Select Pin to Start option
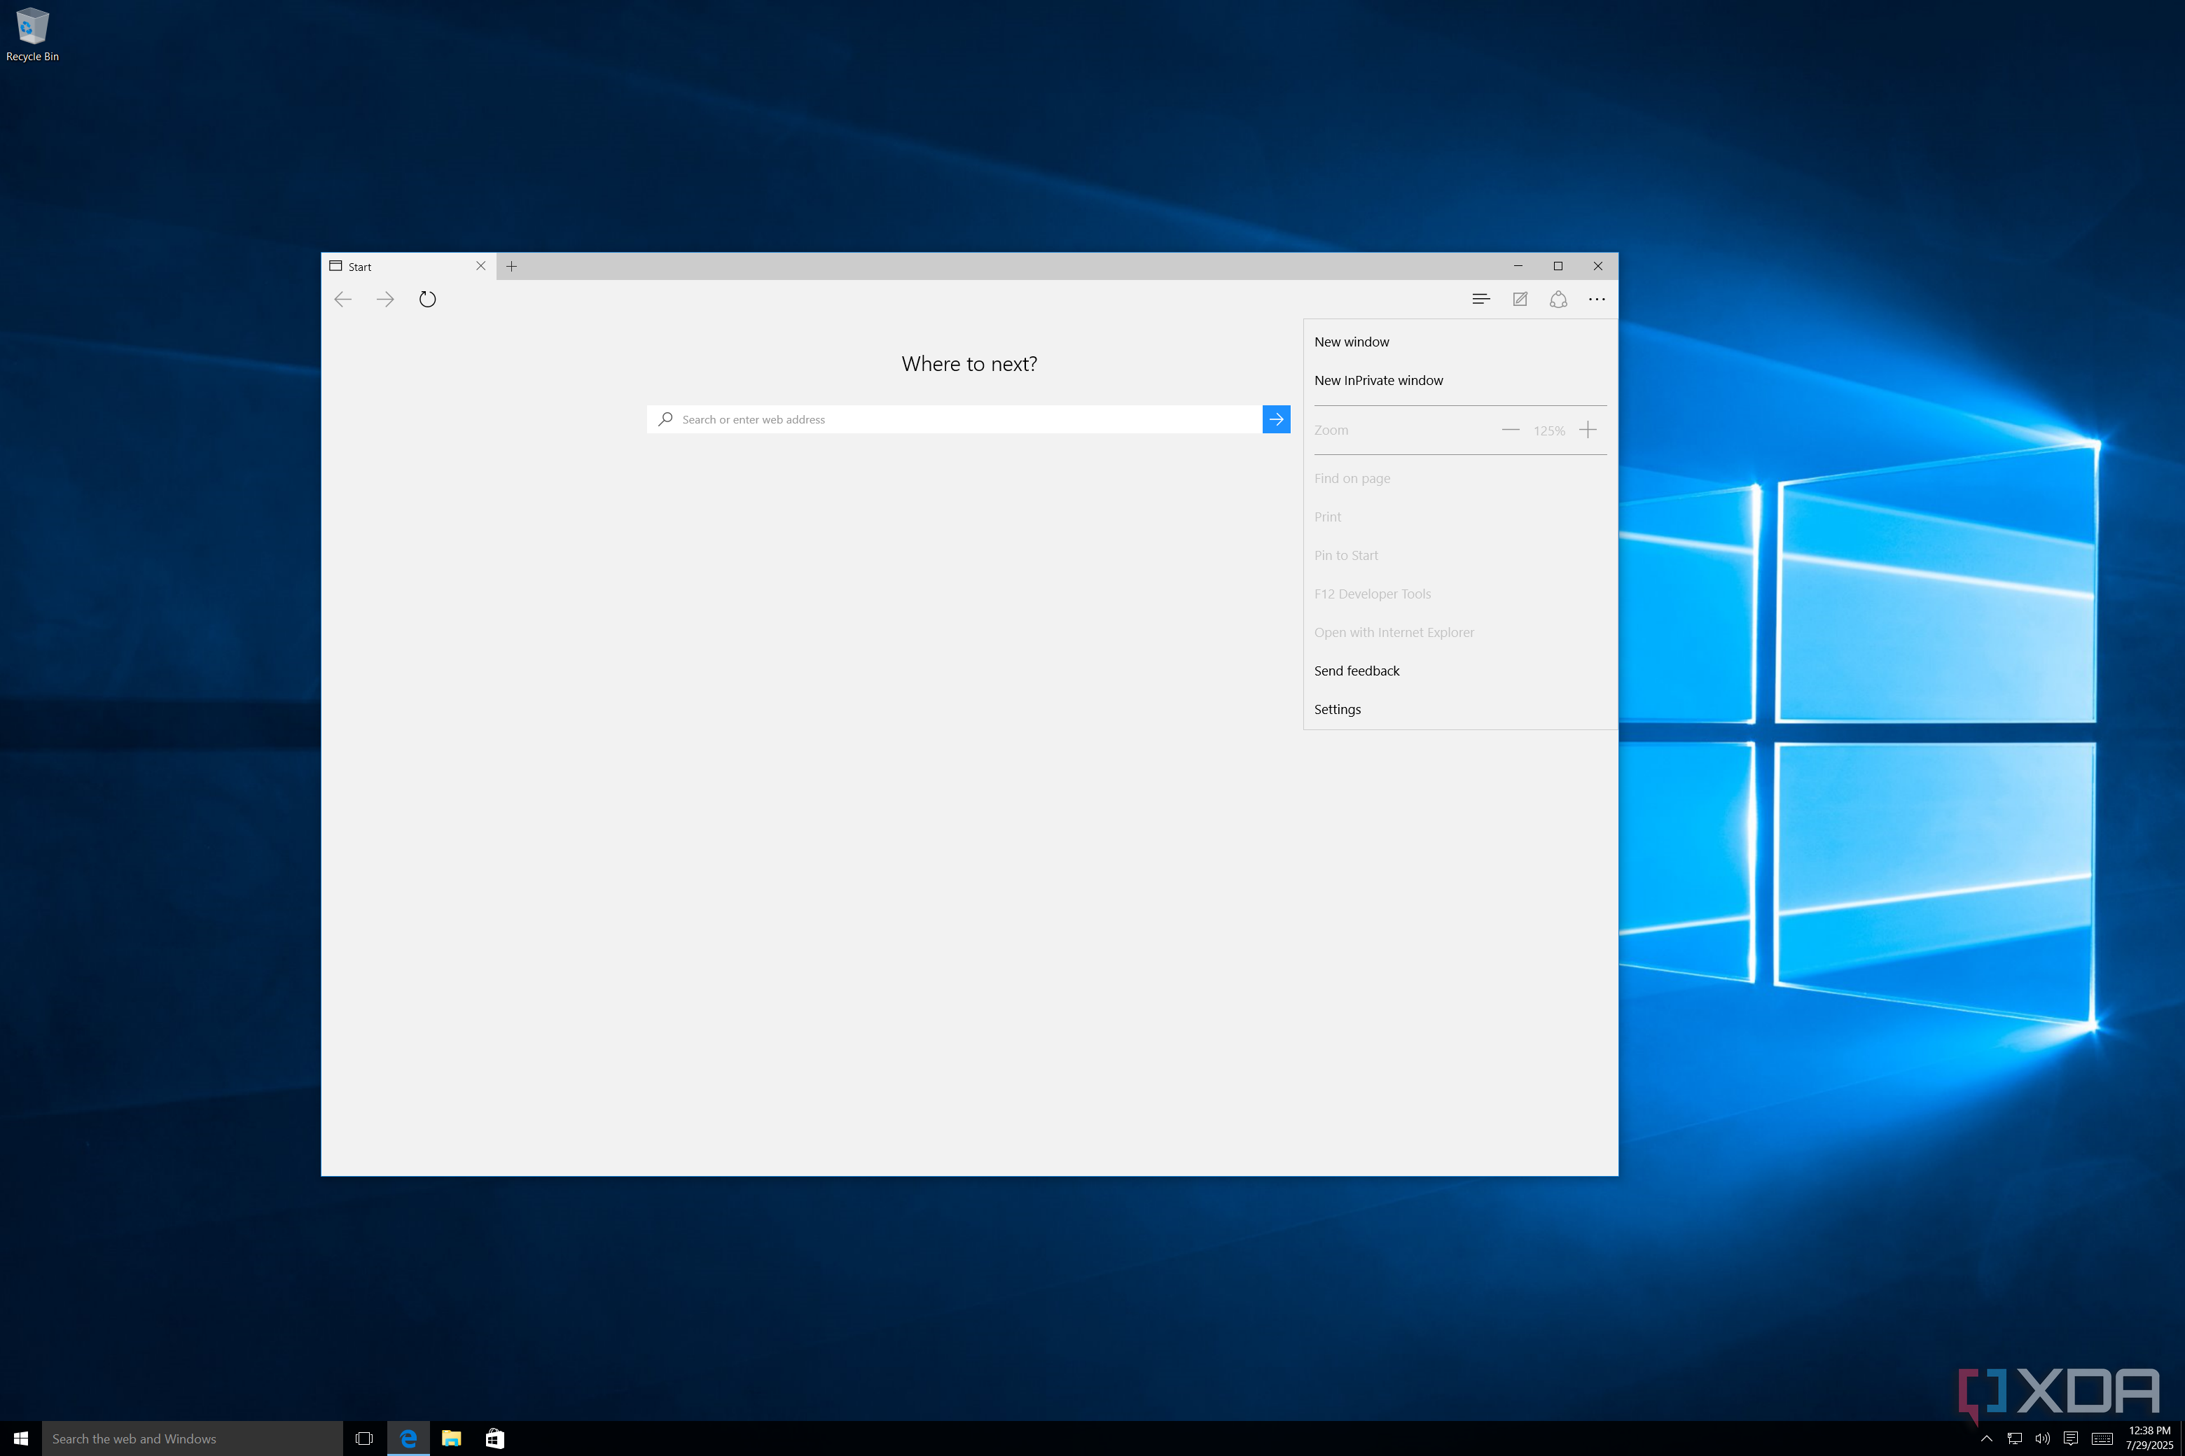Image resolution: width=2185 pixels, height=1456 pixels. [x=1459, y=555]
